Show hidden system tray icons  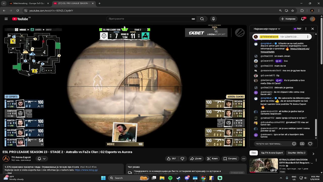(281, 178)
